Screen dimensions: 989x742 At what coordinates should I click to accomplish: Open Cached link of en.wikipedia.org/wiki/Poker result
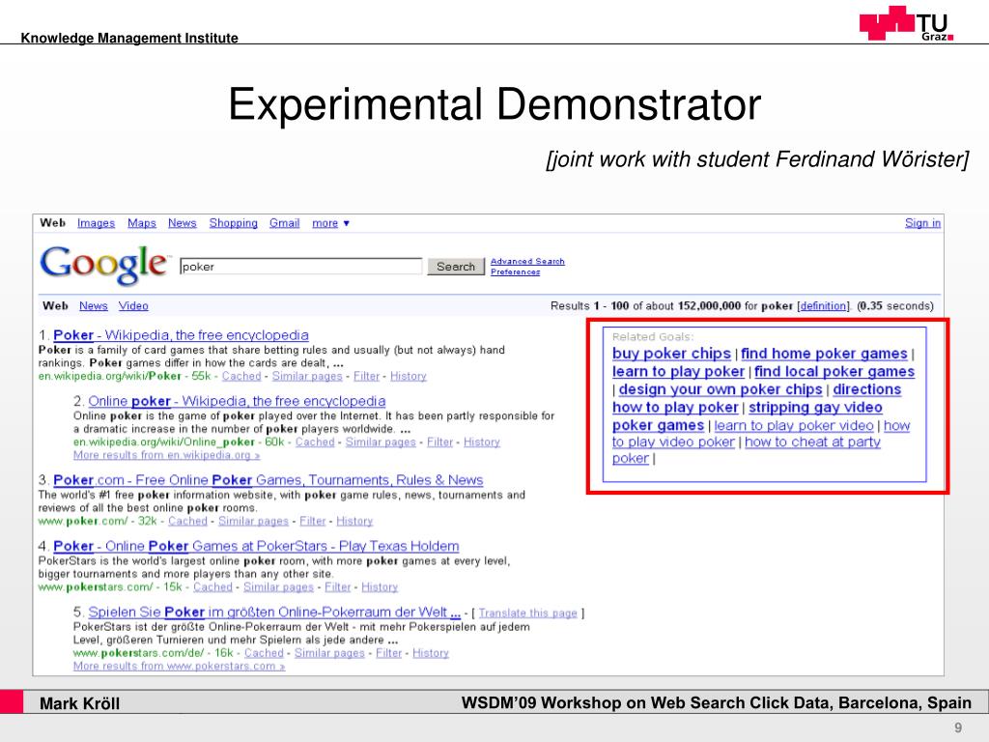[x=240, y=376]
